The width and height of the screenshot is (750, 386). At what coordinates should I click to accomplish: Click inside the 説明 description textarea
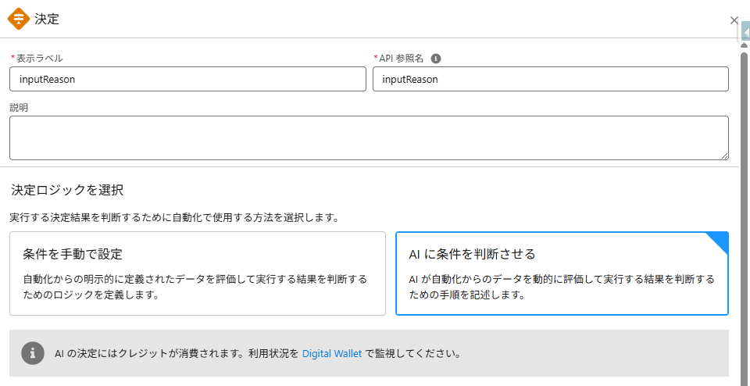click(367, 138)
